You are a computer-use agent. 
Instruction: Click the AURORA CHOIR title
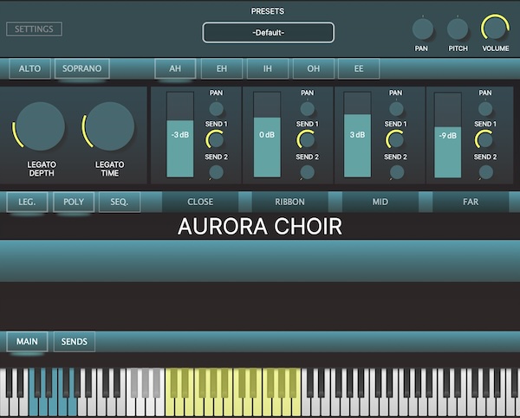pos(260,227)
